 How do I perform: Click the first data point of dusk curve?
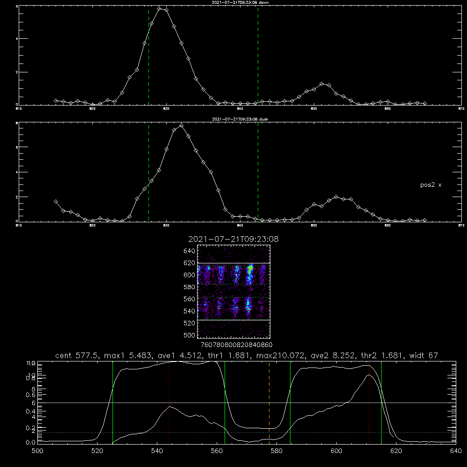click(x=56, y=202)
